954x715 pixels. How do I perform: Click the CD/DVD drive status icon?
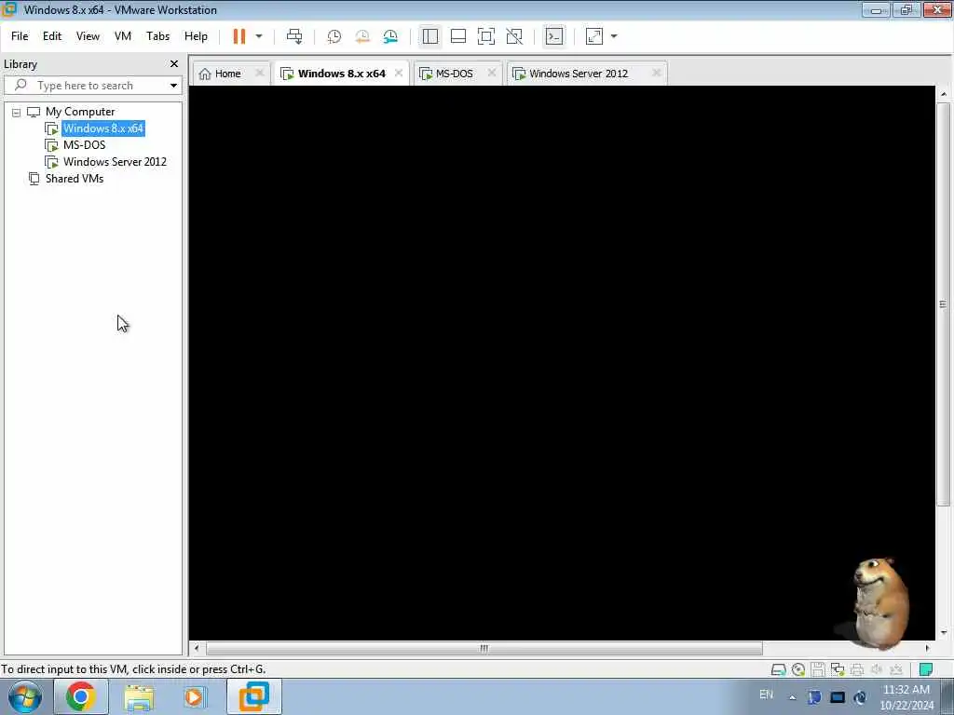[x=798, y=670]
